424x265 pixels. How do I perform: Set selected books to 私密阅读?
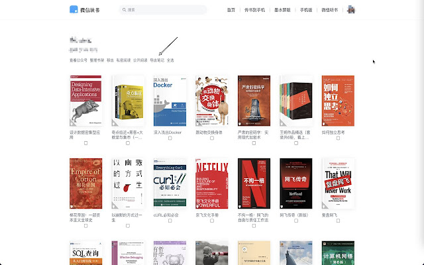click(124, 60)
